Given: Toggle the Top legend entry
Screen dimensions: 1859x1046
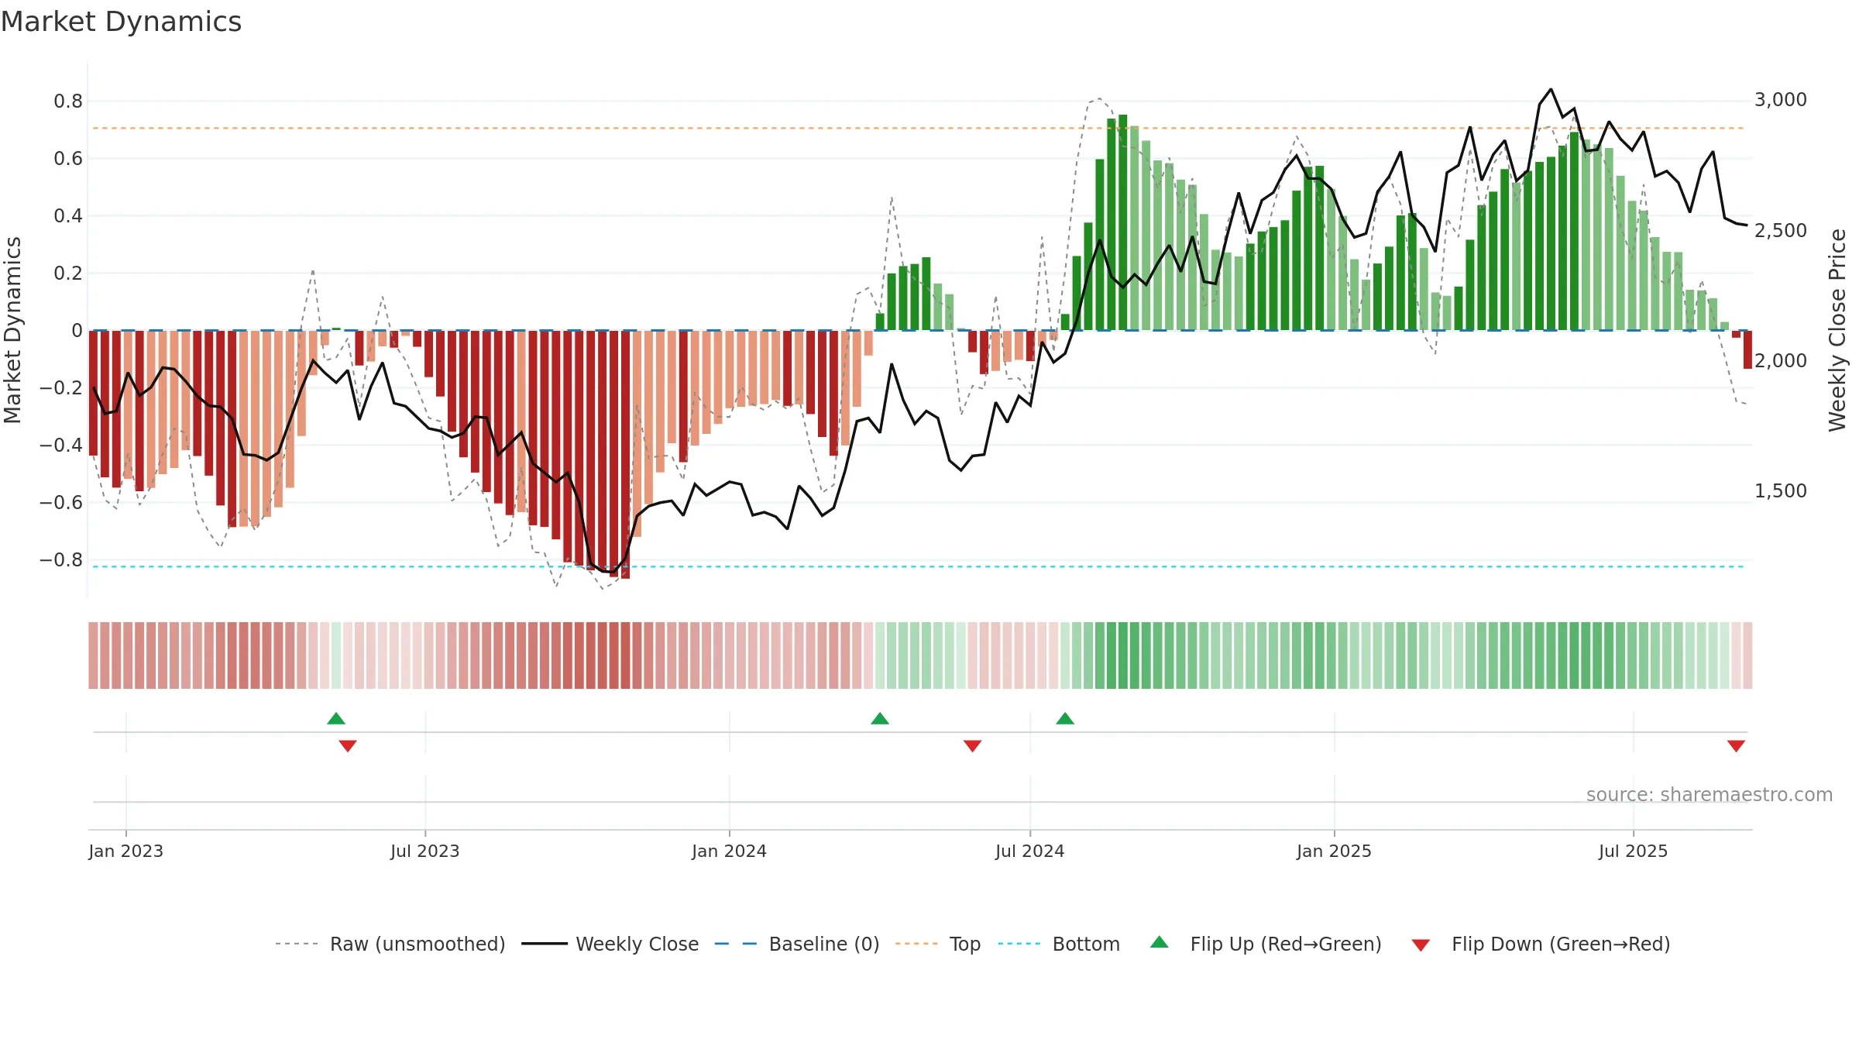Looking at the screenshot, I should click(938, 944).
